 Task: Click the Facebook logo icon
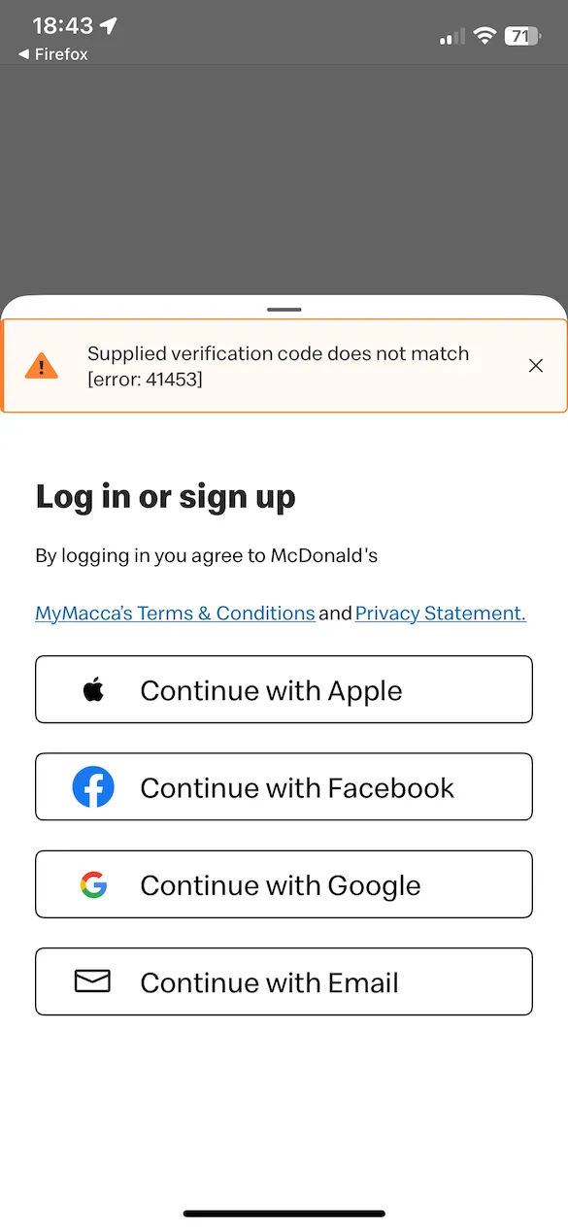tap(93, 786)
